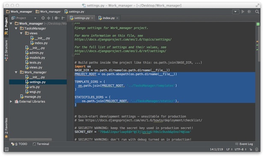Click Python file icon beside admin.py

tap(27, 53)
